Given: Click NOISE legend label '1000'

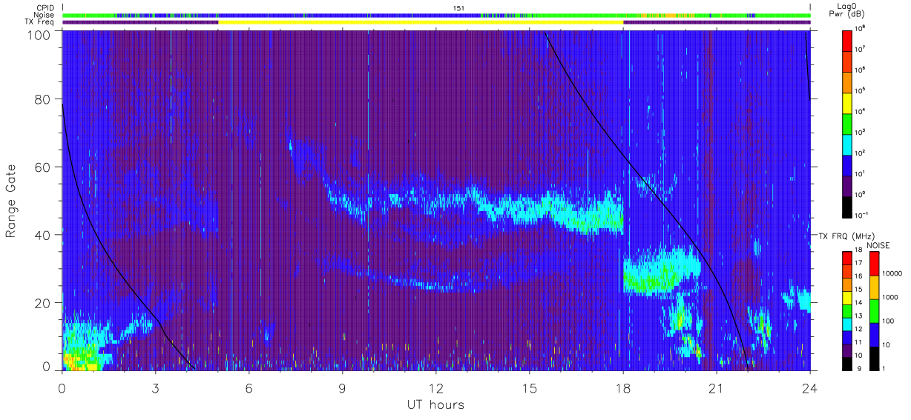Looking at the screenshot, I should pyautogui.click(x=889, y=298).
